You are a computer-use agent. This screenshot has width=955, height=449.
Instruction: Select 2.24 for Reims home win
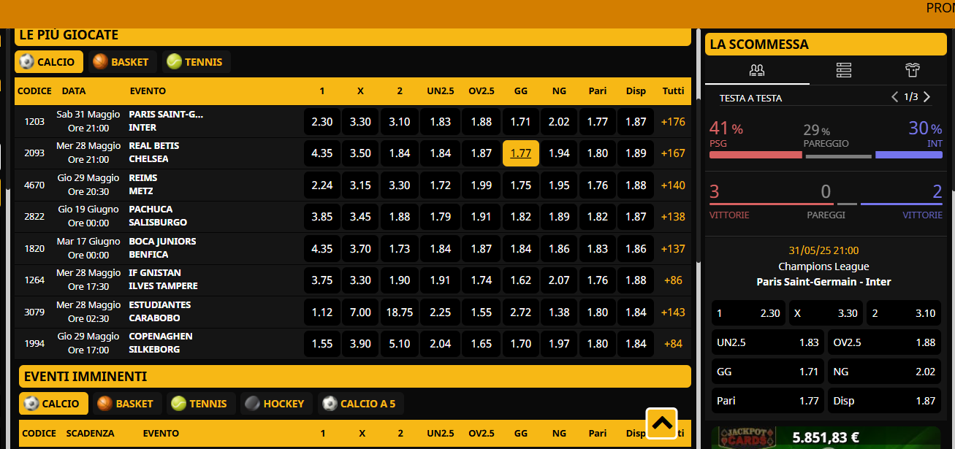(322, 185)
